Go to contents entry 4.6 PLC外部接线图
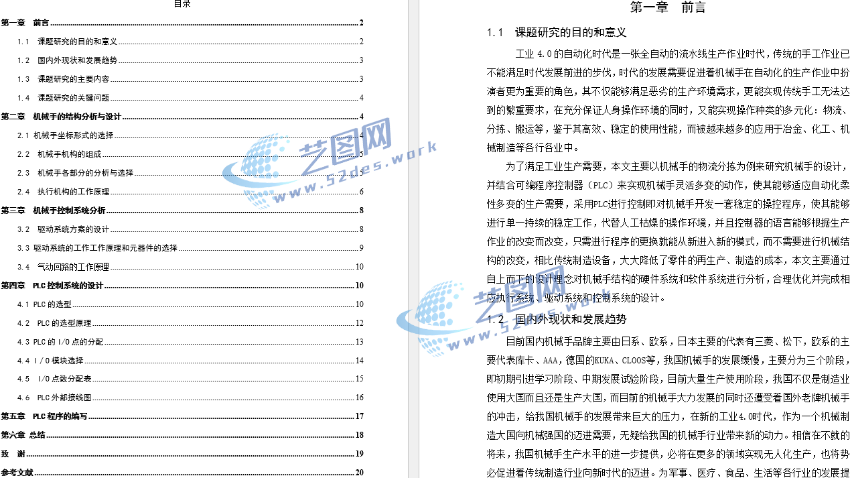The image size is (850, 478). (190, 398)
